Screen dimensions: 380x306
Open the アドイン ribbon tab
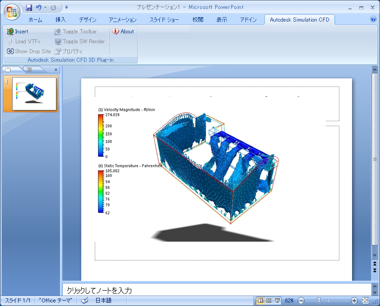(248, 20)
